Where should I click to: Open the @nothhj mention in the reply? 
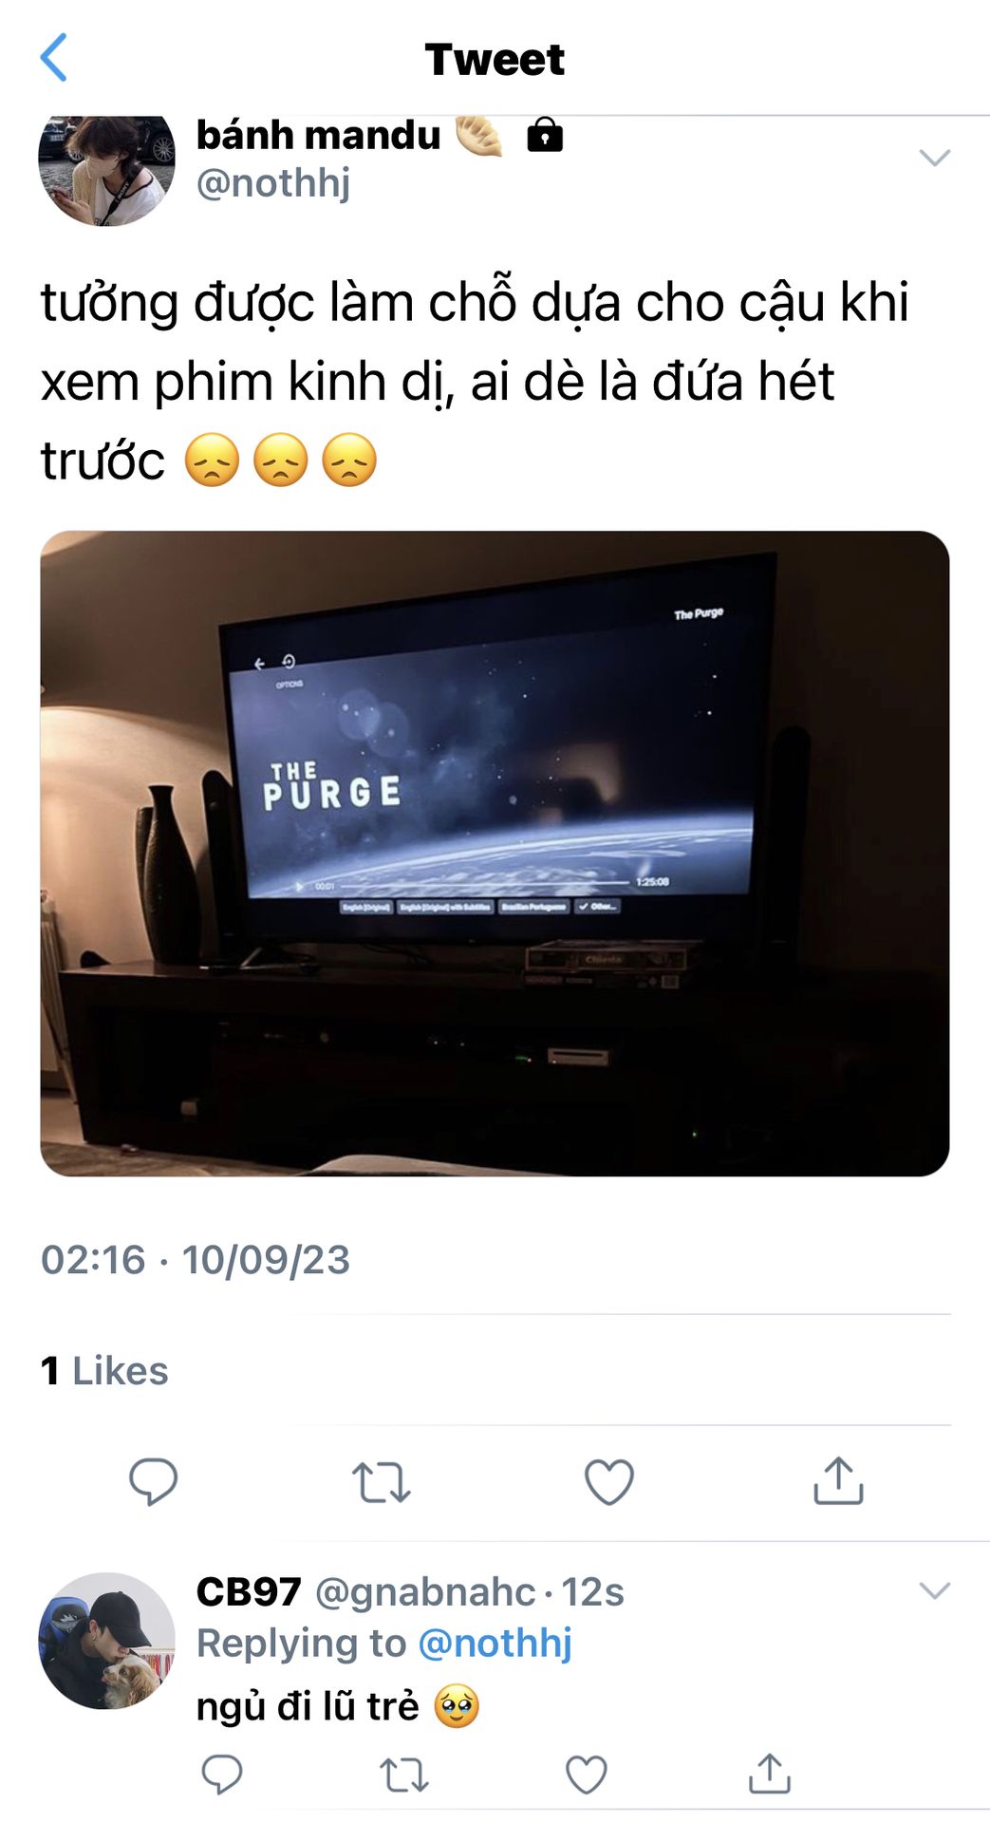click(495, 1643)
